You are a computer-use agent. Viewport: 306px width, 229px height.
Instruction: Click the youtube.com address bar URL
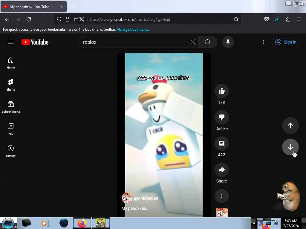click(x=128, y=19)
